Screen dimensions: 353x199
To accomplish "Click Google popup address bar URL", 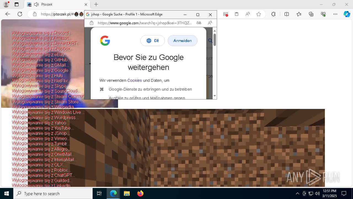I will [x=145, y=23].
